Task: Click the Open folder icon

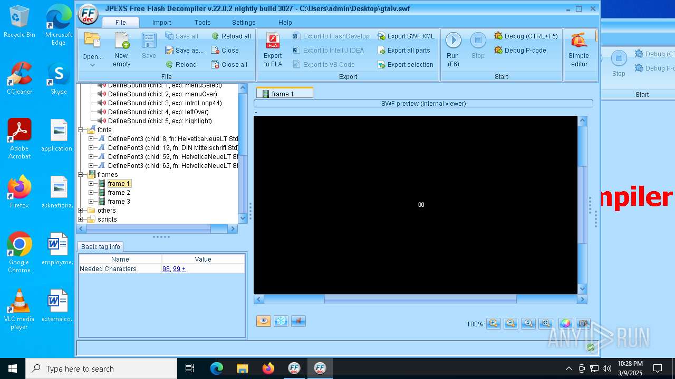Action: tap(92, 41)
